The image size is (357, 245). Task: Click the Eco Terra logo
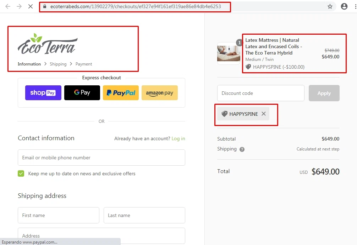pyautogui.click(x=48, y=44)
